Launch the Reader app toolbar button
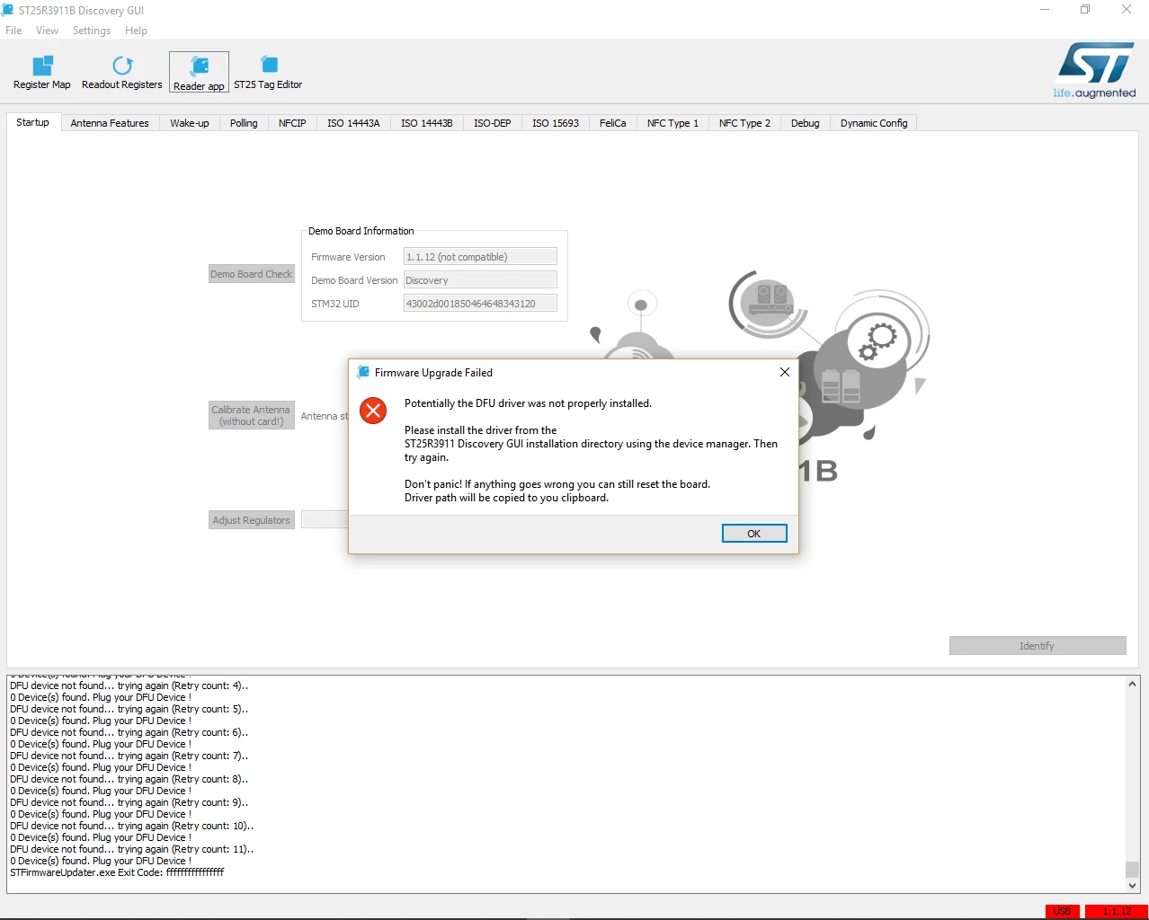Viewport: 1149px width, 920px height. (x=199, y=73)
